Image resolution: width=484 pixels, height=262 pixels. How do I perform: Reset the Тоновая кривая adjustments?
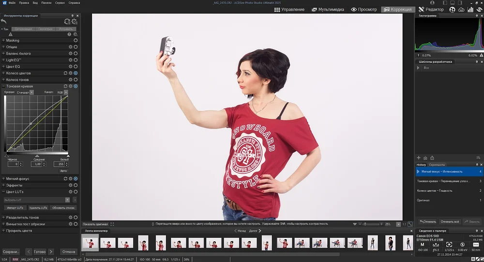(x=65, y=86)
